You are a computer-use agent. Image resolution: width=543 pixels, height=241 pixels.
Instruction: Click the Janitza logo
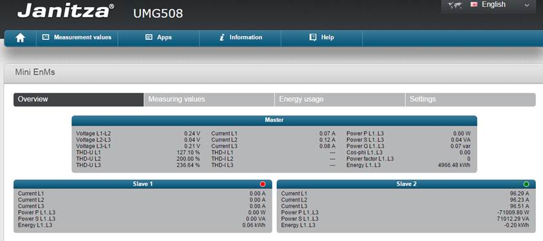tap(66, 11)
